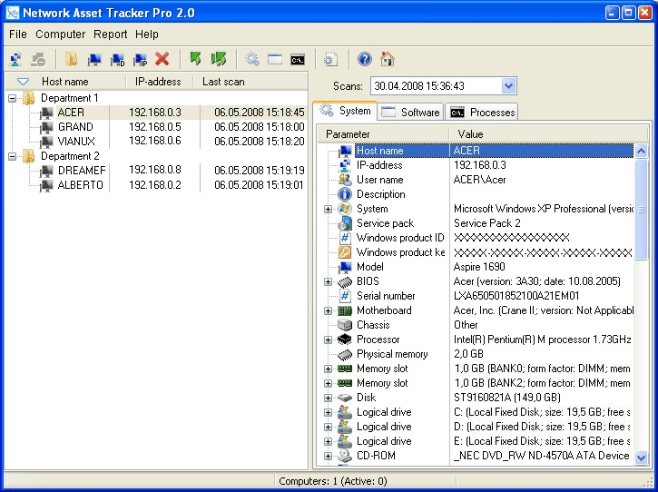658x492 pixels.
Task: Sort by the IP-address column header
Action: (159, 82)
